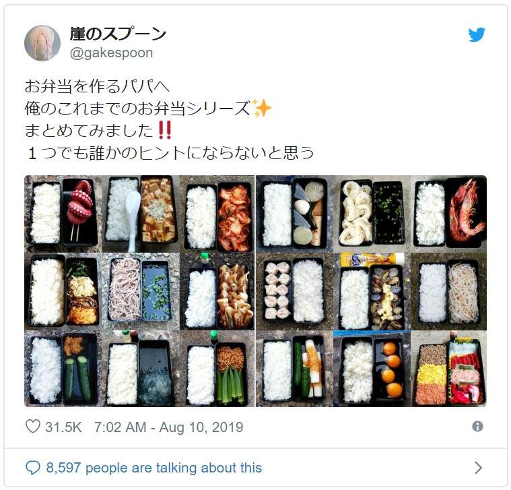Open the okra and natto bento photo
Image resolution: width=511 pixels, height=490 pixels.
(217, 369)
